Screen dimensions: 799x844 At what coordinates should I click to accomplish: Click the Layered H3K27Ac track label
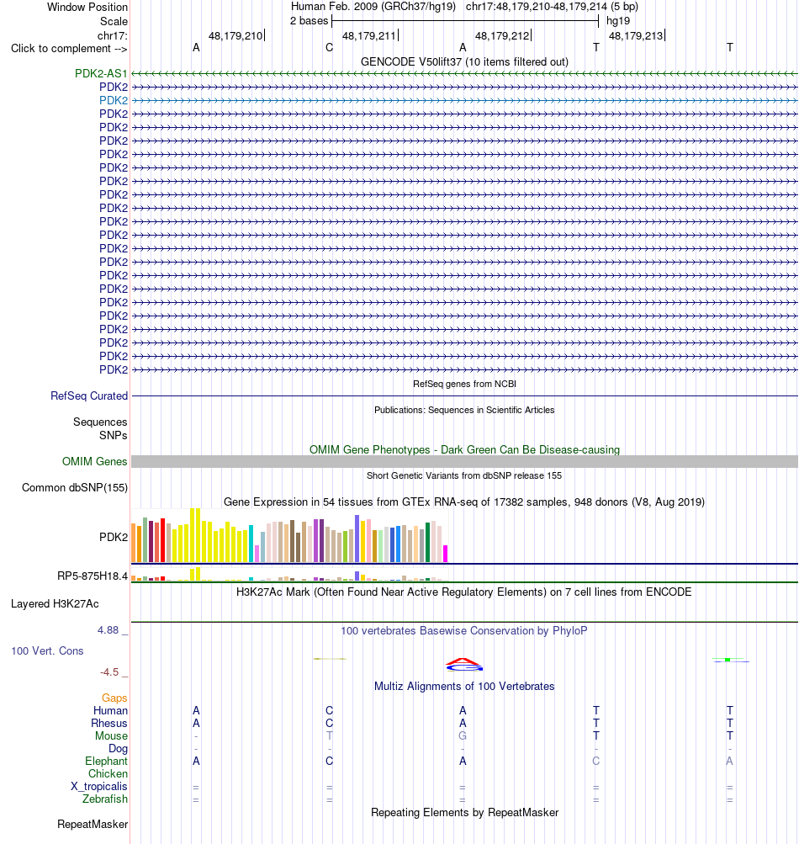point(55,604)
